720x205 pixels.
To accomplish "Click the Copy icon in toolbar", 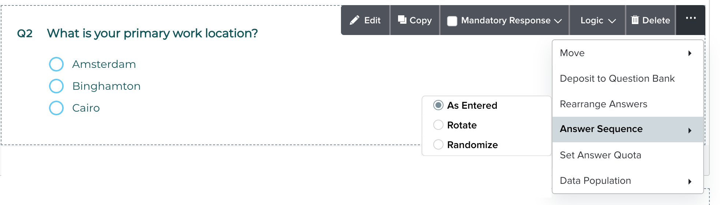I will click(x=402, y=20).
